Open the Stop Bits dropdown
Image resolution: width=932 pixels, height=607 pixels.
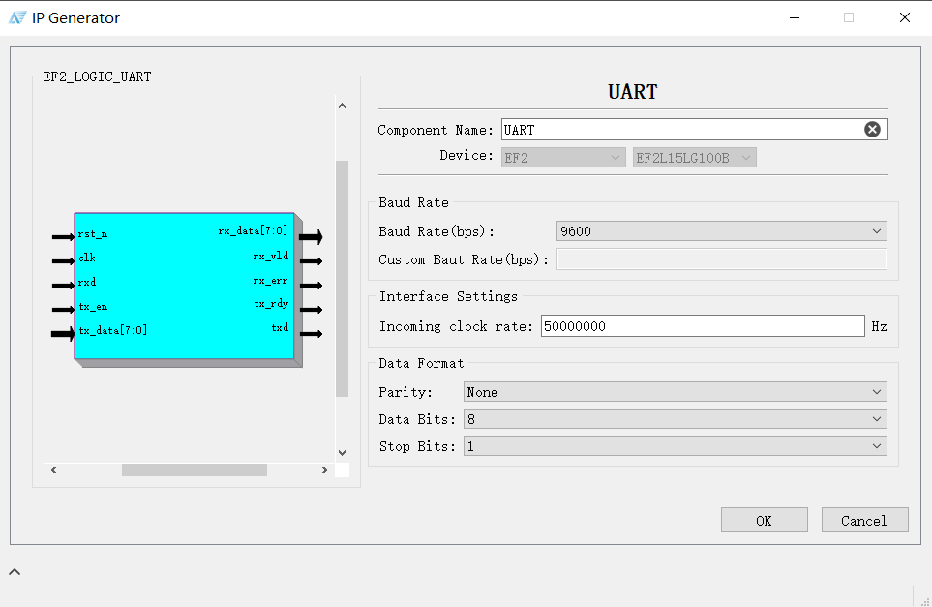click(x=675, y=446)
